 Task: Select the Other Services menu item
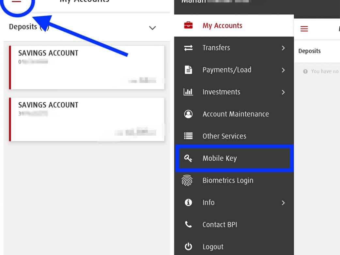tap(224, 136)
